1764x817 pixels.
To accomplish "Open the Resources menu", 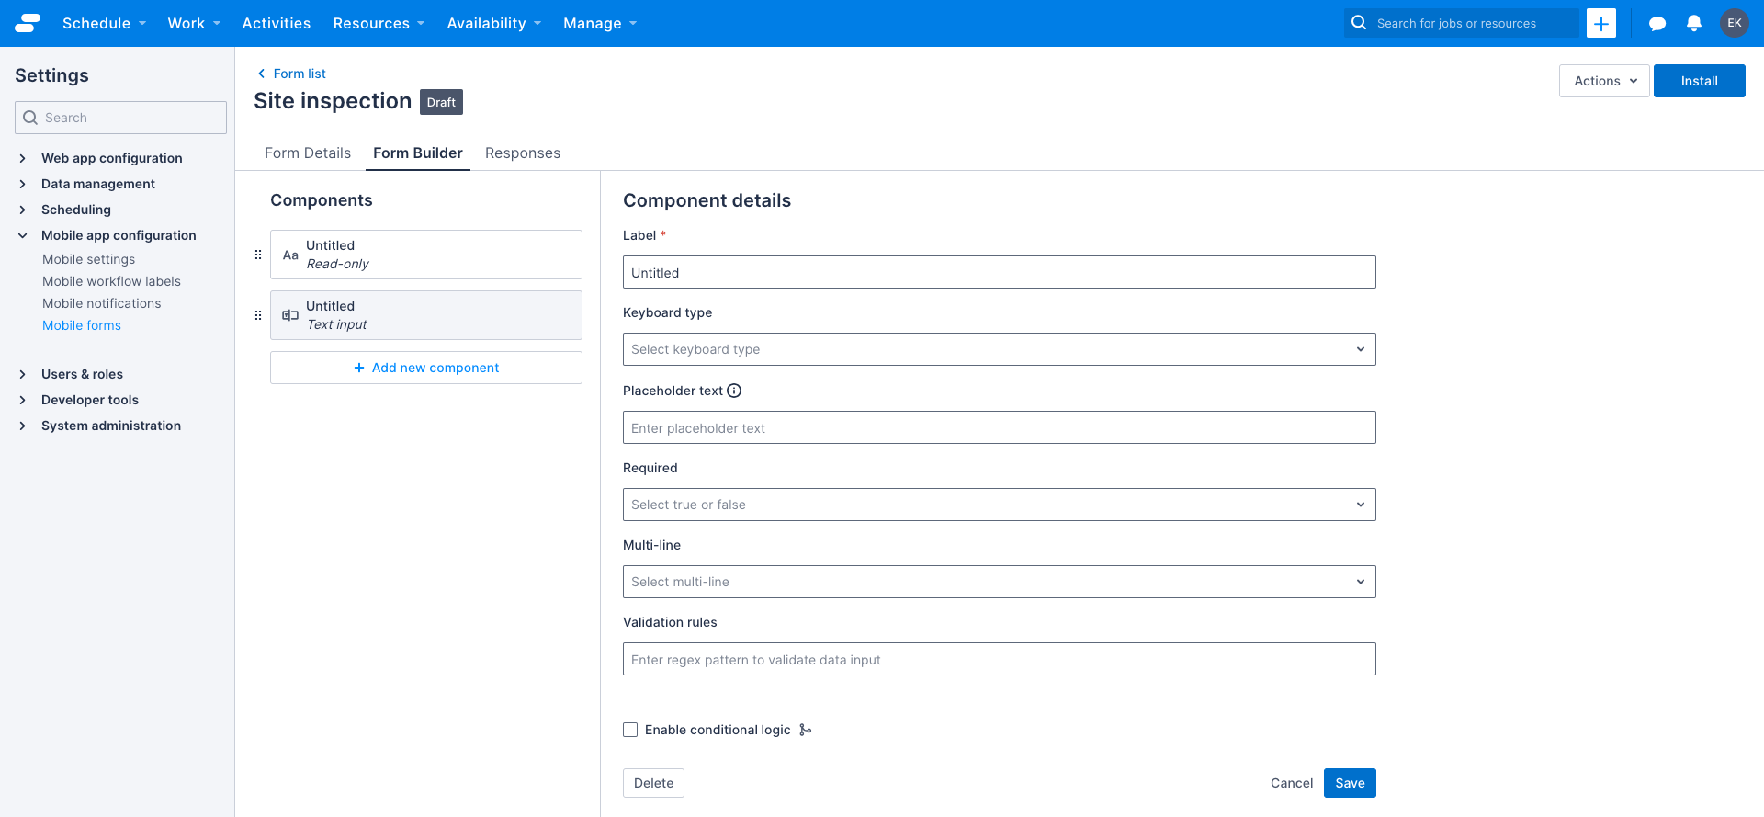I will coord(379,23).
